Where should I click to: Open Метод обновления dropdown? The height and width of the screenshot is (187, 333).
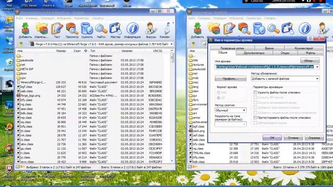click(317, 78)
